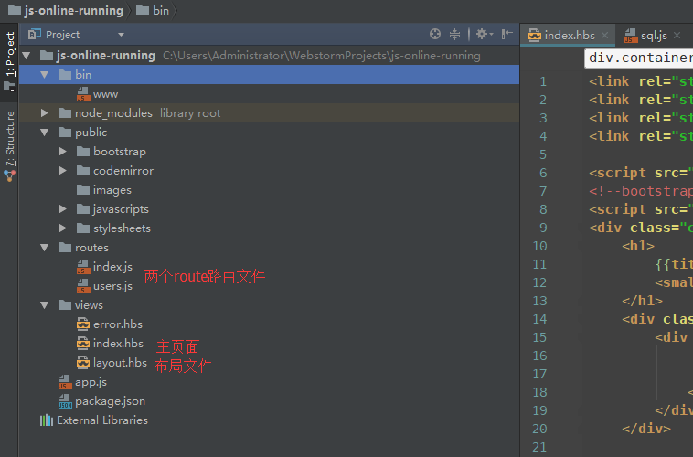Click the bootstrap folder icon
Screen dimensions: 693x457
point(83,152)
